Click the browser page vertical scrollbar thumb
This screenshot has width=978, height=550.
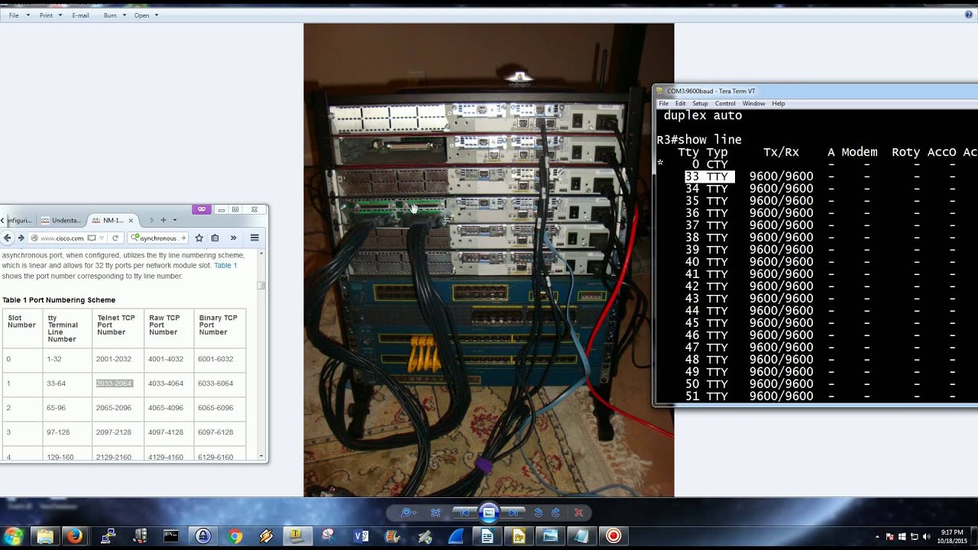(261, 285)
